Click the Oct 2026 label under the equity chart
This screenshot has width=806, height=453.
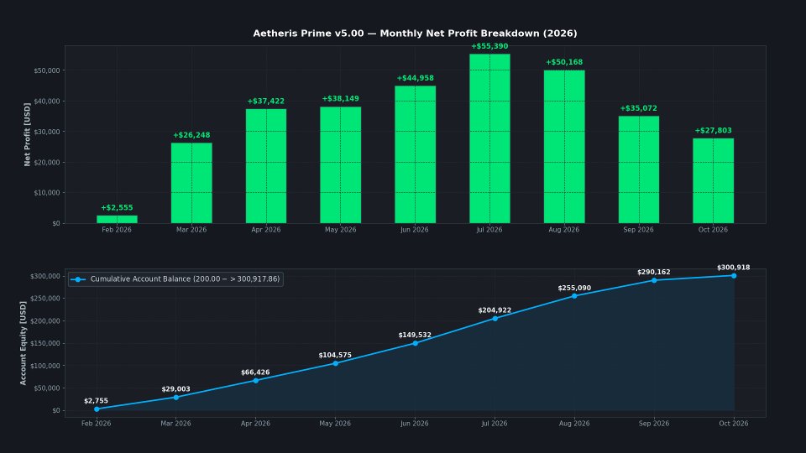(x=734, y=423)
